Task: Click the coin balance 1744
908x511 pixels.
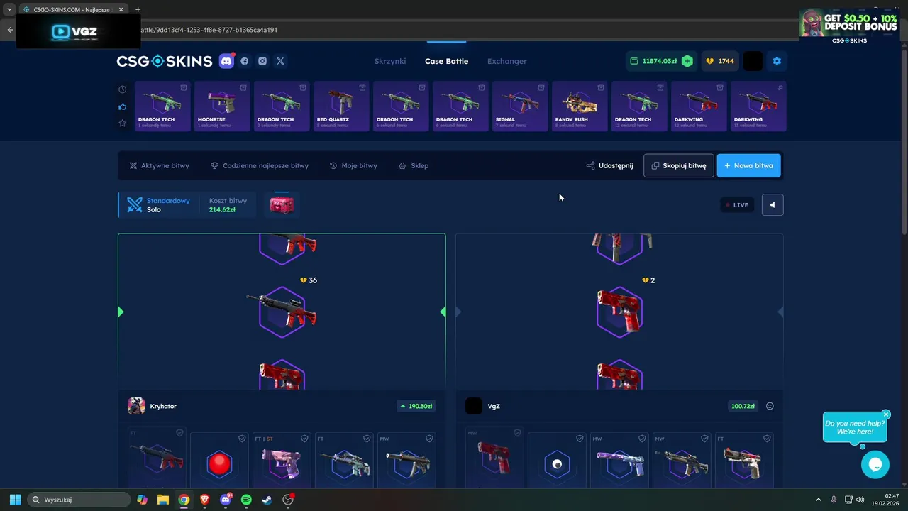Action: coord(719,61)
